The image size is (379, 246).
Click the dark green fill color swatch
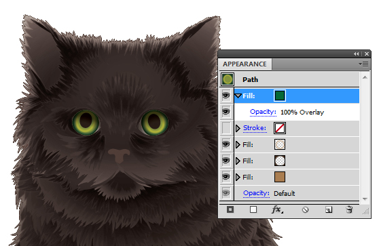click(x=280, y=96)
